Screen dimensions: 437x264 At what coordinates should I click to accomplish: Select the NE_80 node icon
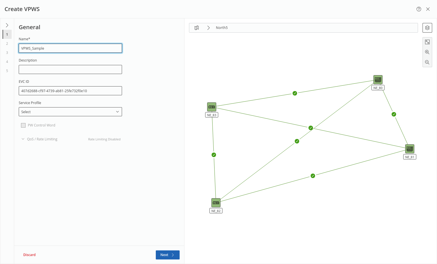point(378,80)
